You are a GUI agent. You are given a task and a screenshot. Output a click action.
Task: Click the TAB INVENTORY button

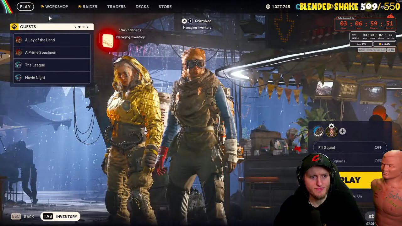60,217
